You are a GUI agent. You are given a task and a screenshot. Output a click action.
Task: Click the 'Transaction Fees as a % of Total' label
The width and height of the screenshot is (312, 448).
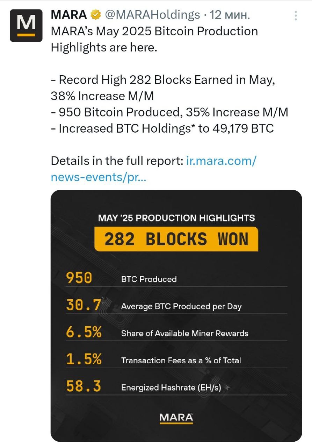point(181,360)
